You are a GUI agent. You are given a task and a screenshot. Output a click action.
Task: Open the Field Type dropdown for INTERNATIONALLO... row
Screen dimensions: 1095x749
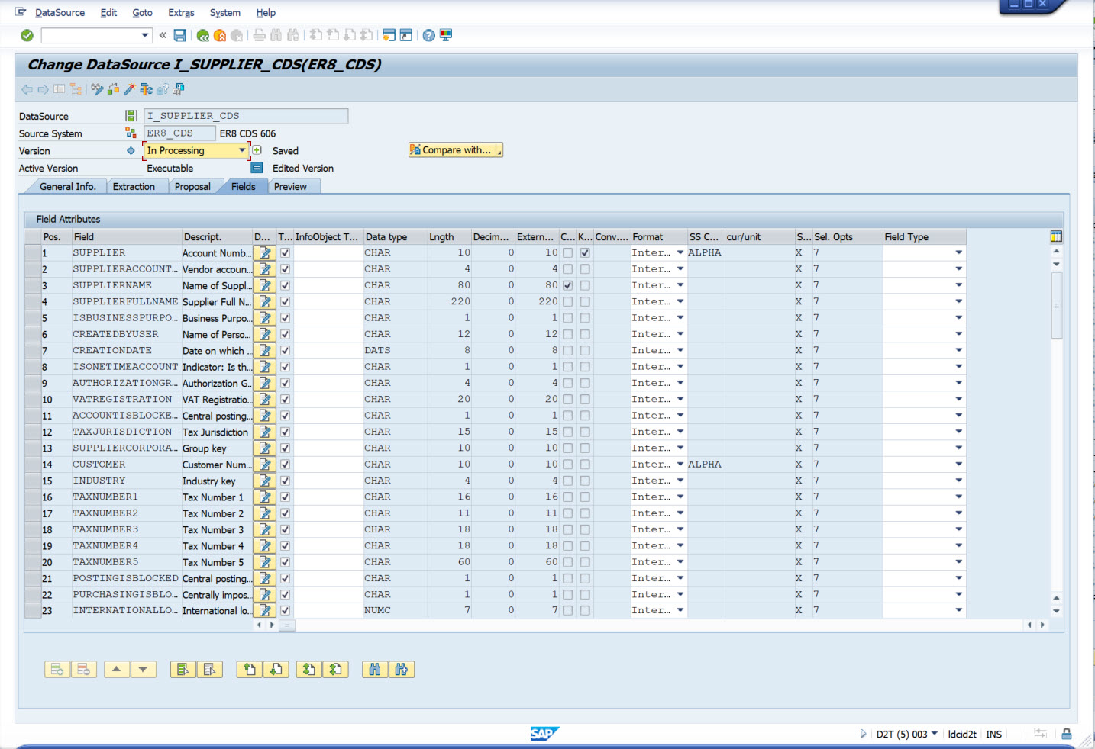[x=958, y=610]
